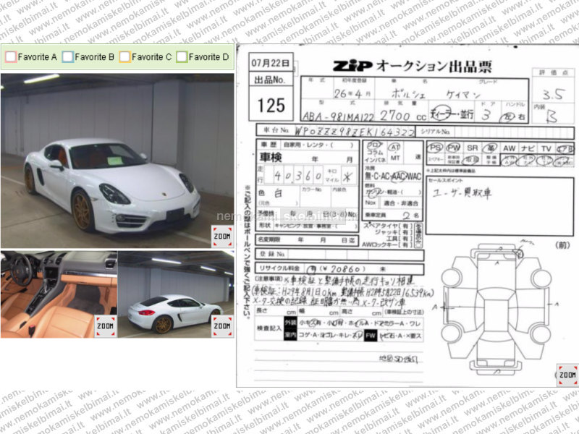Open the rear side view photo
Image resolution: width=579 pixels, height=434 pixels.
coord(176,294)
